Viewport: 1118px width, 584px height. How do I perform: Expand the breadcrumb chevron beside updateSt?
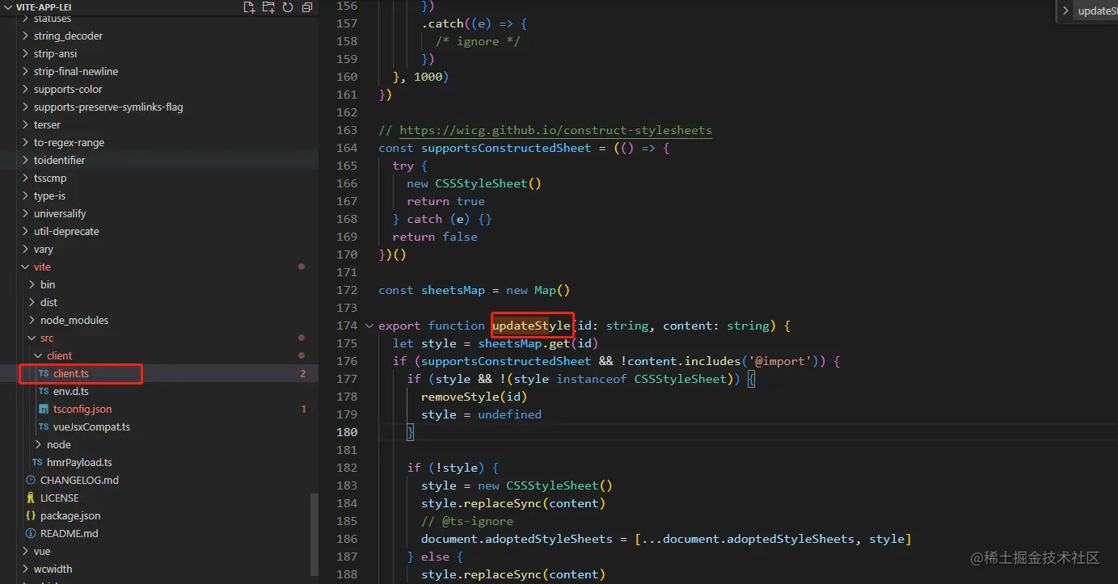1066,11
